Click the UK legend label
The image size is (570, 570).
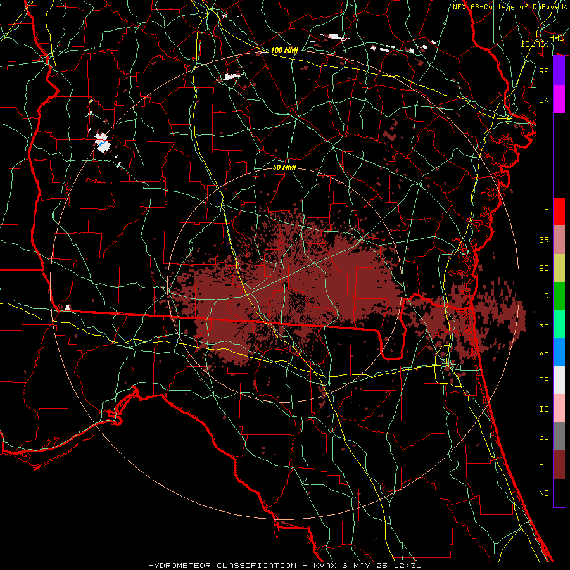point(544,99)
